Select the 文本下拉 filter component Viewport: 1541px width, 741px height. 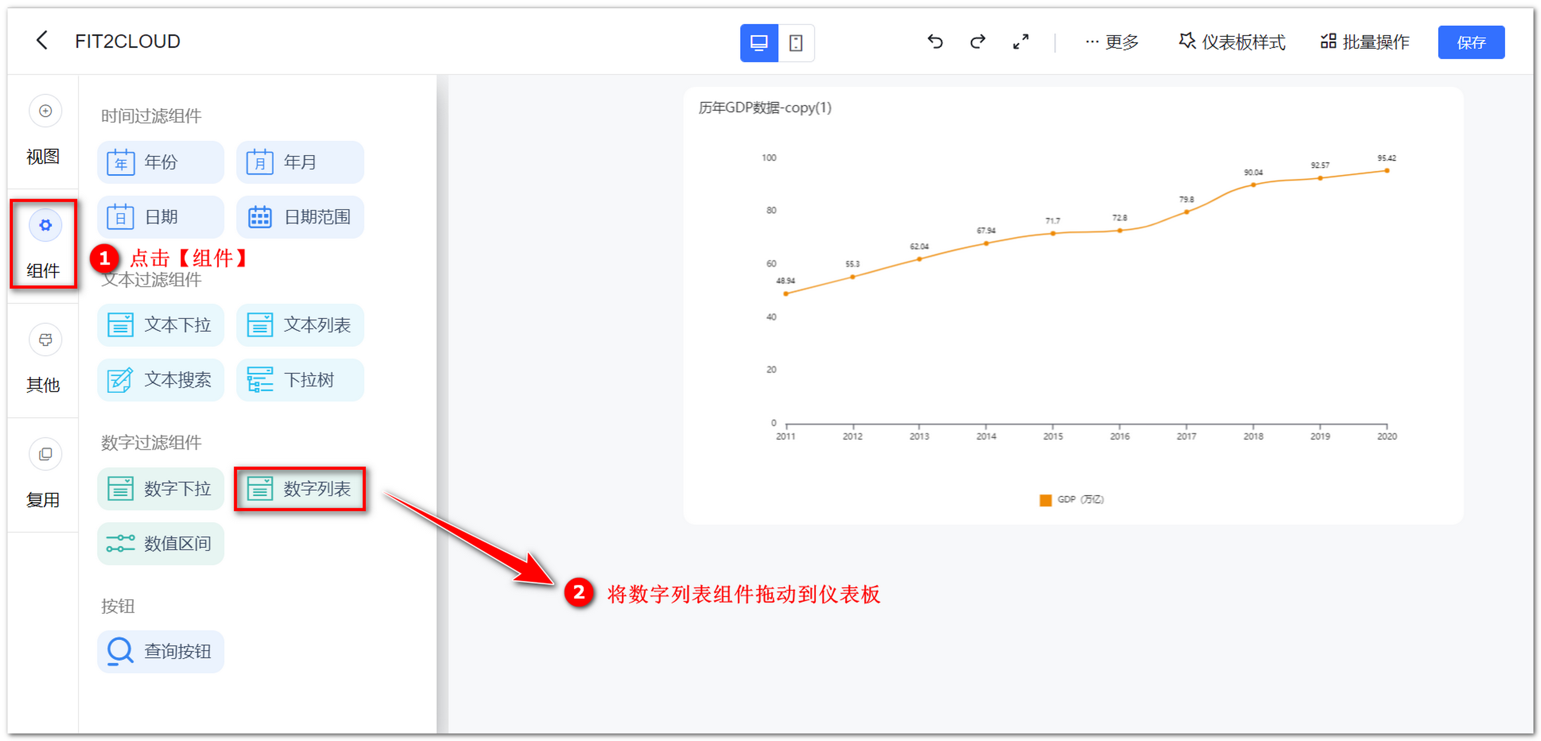coord(160,325)
